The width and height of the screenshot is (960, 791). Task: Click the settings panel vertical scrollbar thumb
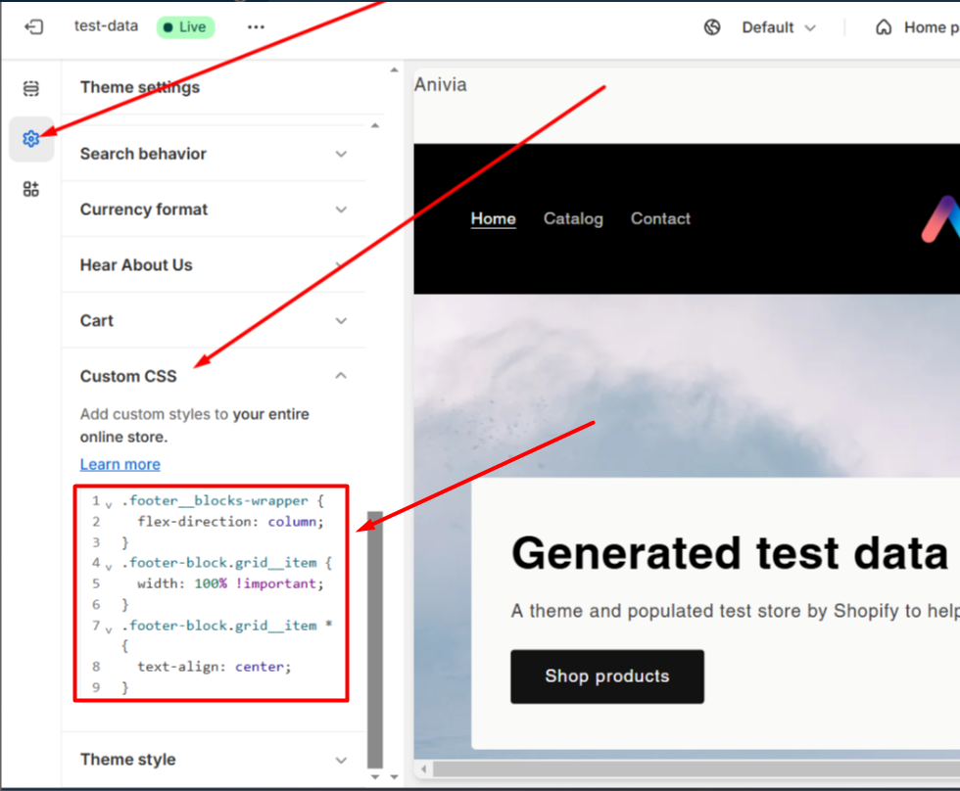375,639
